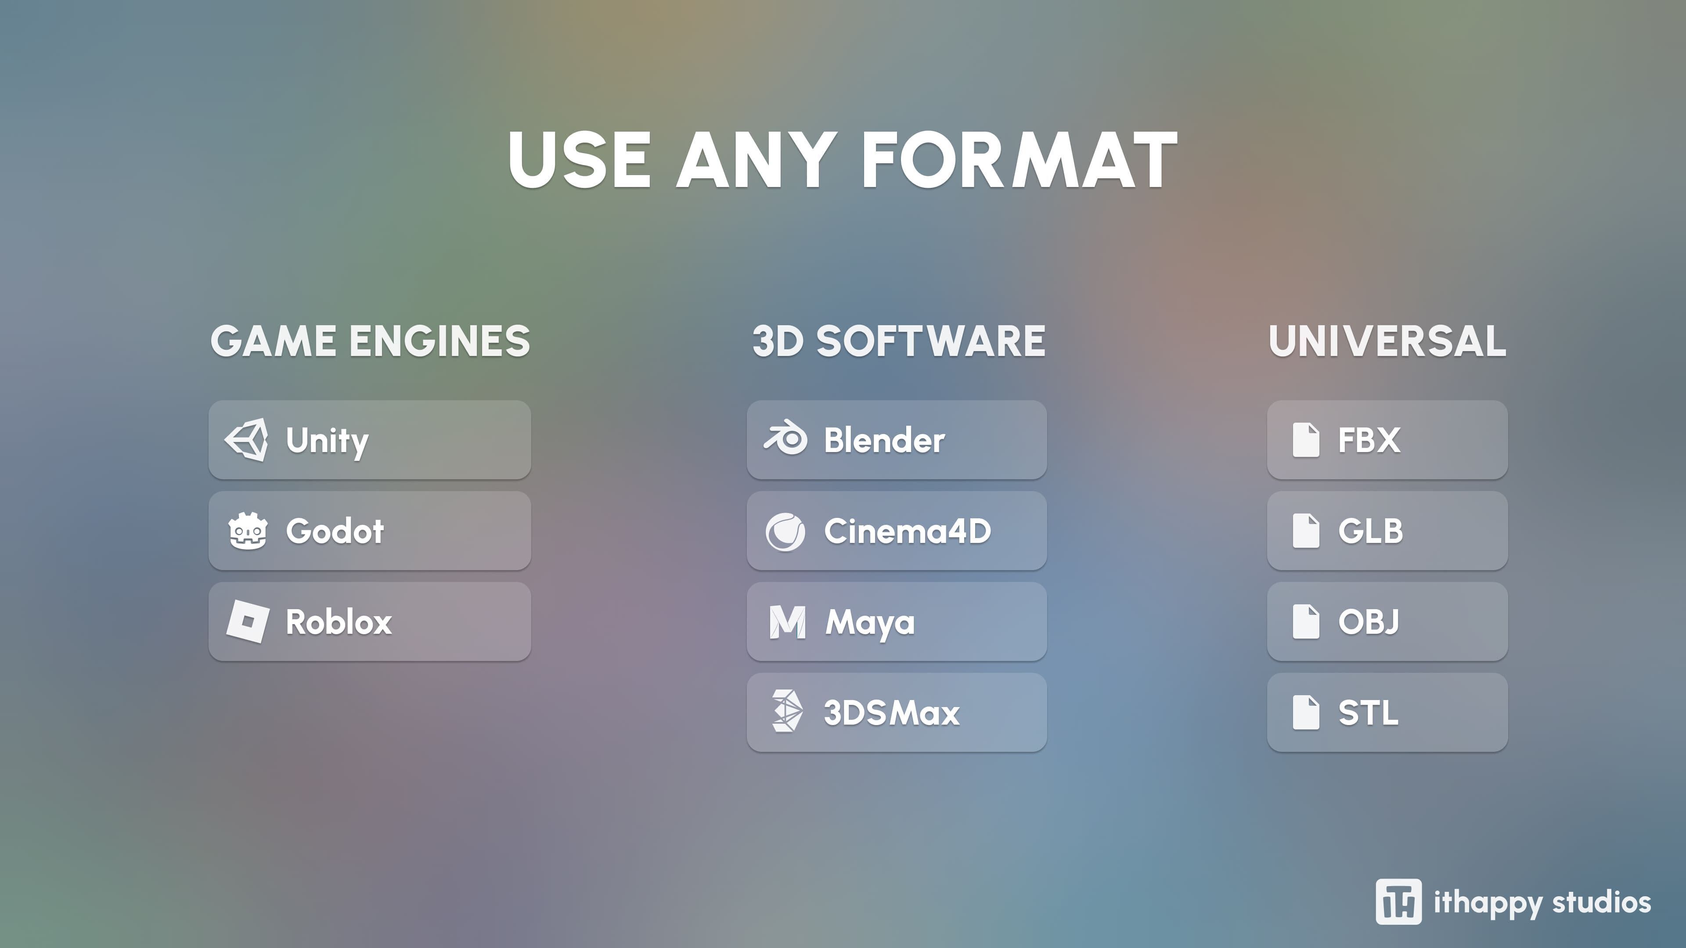Image resolution: width=1686 pixels, height=948 pixels.
Task: Click the Maya M logo icon
Action: point(787,622)
